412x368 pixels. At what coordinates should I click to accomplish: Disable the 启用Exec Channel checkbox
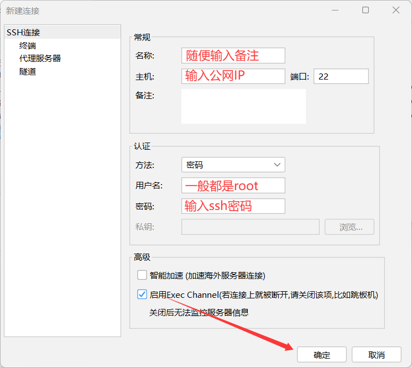click(142, 295)
